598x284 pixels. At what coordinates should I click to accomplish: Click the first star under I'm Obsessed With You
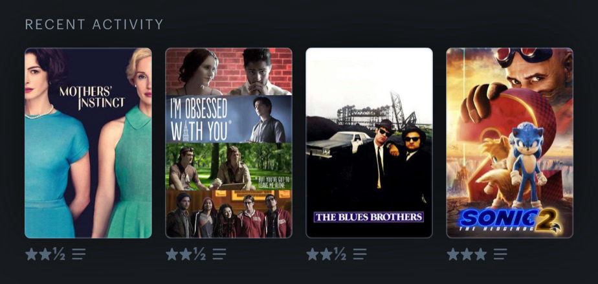pos(172,254)
